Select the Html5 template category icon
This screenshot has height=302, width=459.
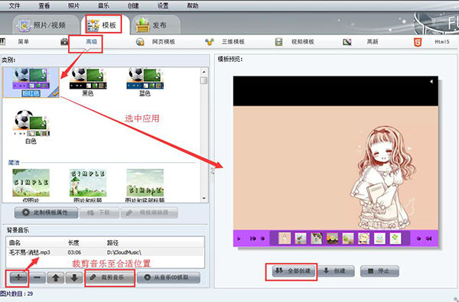[418, 42]
